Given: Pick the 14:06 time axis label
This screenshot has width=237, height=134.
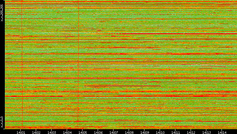Looking at the screenshot, I should click(x=98, y=132).
